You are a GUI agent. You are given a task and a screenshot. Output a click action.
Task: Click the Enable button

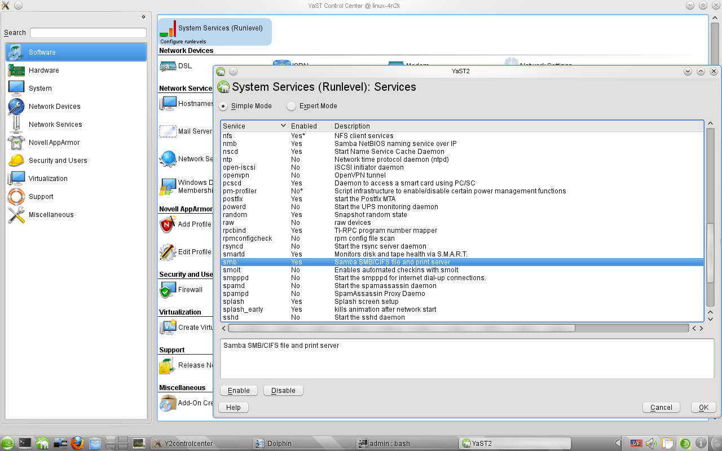(x=239, y=391)
